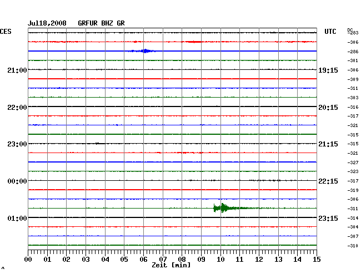
Task: Click the minute axis tick label "14"
Action: click(x=297, y=260)
